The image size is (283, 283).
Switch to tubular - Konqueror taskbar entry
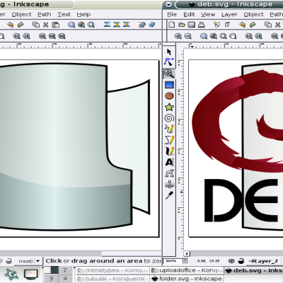pos(112,279)
